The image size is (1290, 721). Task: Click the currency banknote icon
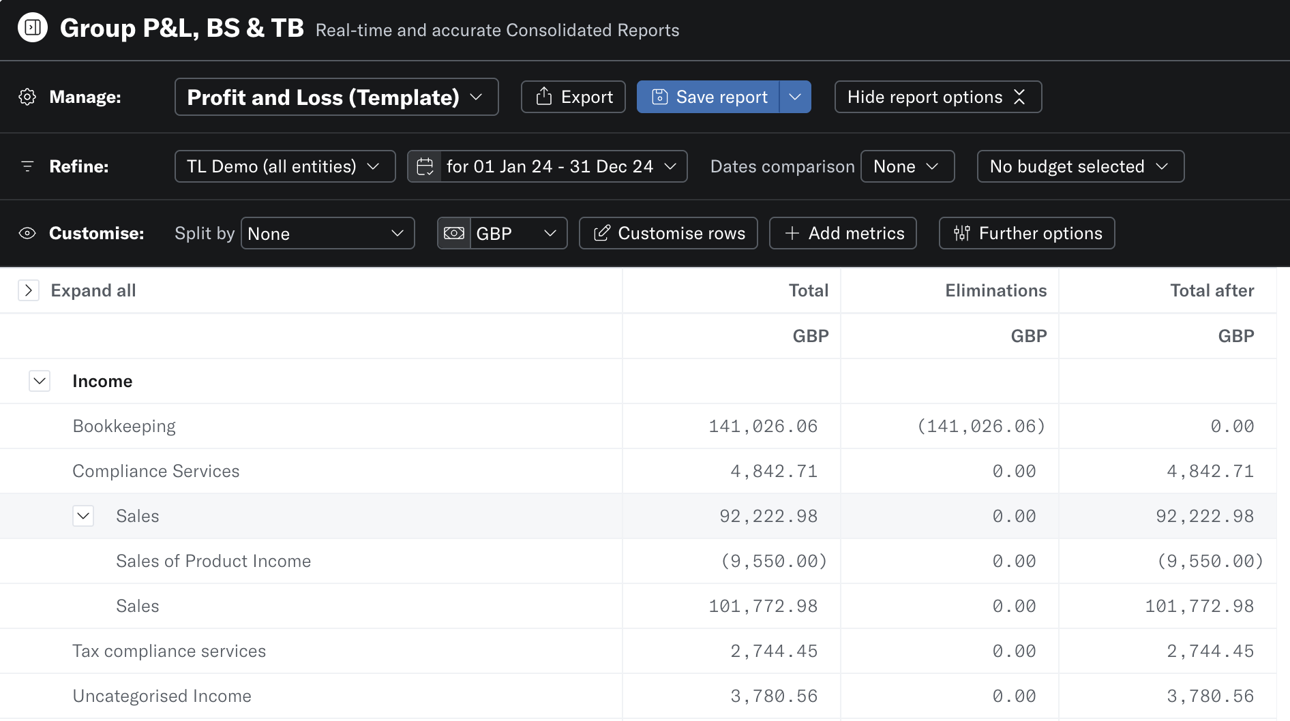point(454,233)
